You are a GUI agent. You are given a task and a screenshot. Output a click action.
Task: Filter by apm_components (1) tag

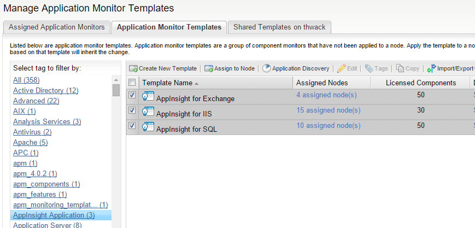click(x=46, y=184)
